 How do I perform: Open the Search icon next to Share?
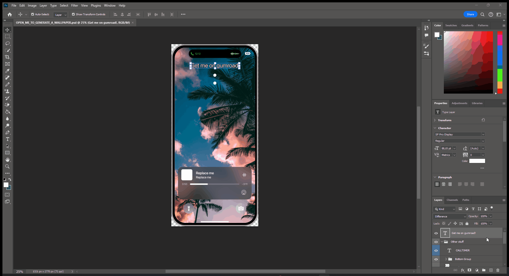point(482,14)
